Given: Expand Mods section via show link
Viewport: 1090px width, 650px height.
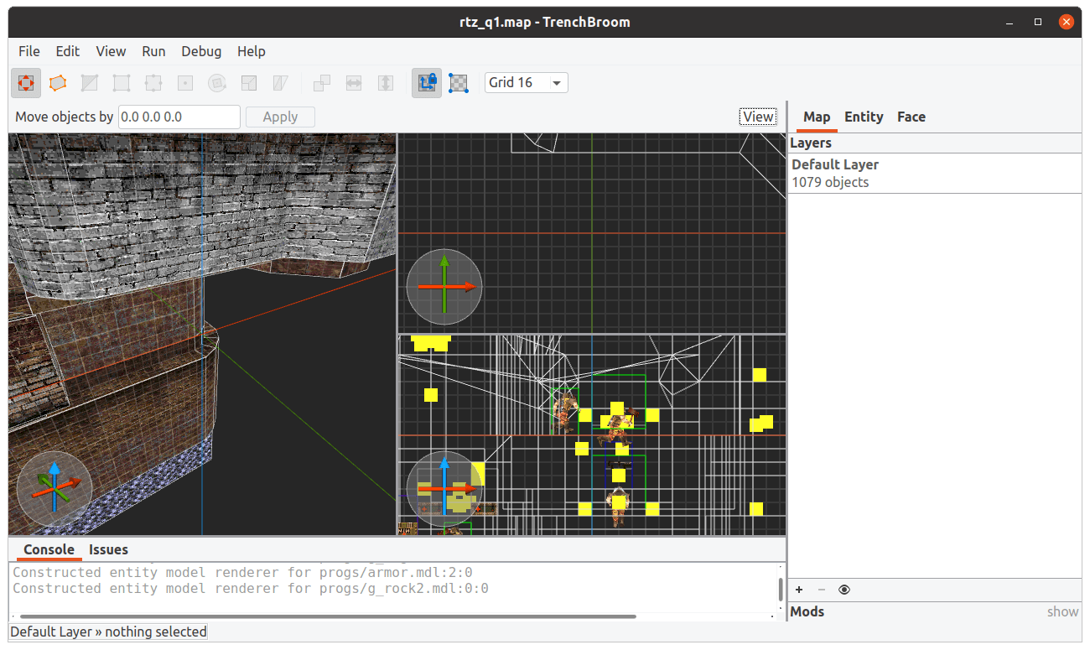Looking at the screenshot, I should coord(1062,611).
